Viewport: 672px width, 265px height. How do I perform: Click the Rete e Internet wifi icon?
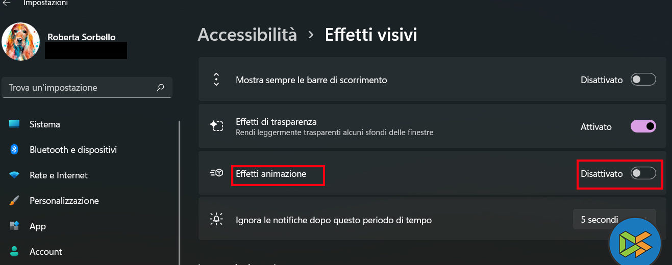pos(14,175)
